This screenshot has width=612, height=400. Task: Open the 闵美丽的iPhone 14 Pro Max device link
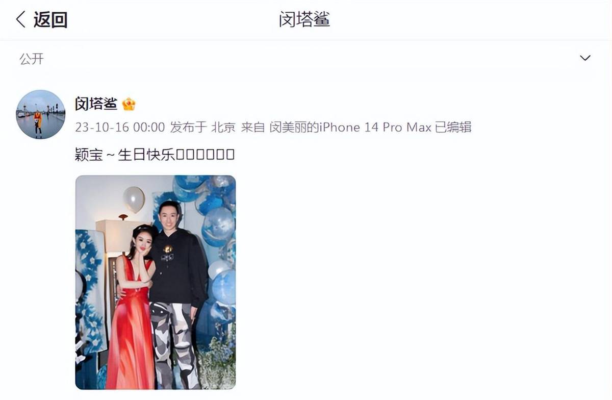(350, 128)
